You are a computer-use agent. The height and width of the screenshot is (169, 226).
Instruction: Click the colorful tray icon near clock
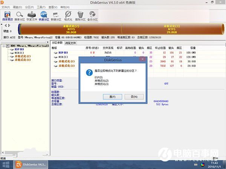pyautogui.click(x=203, y=165)
